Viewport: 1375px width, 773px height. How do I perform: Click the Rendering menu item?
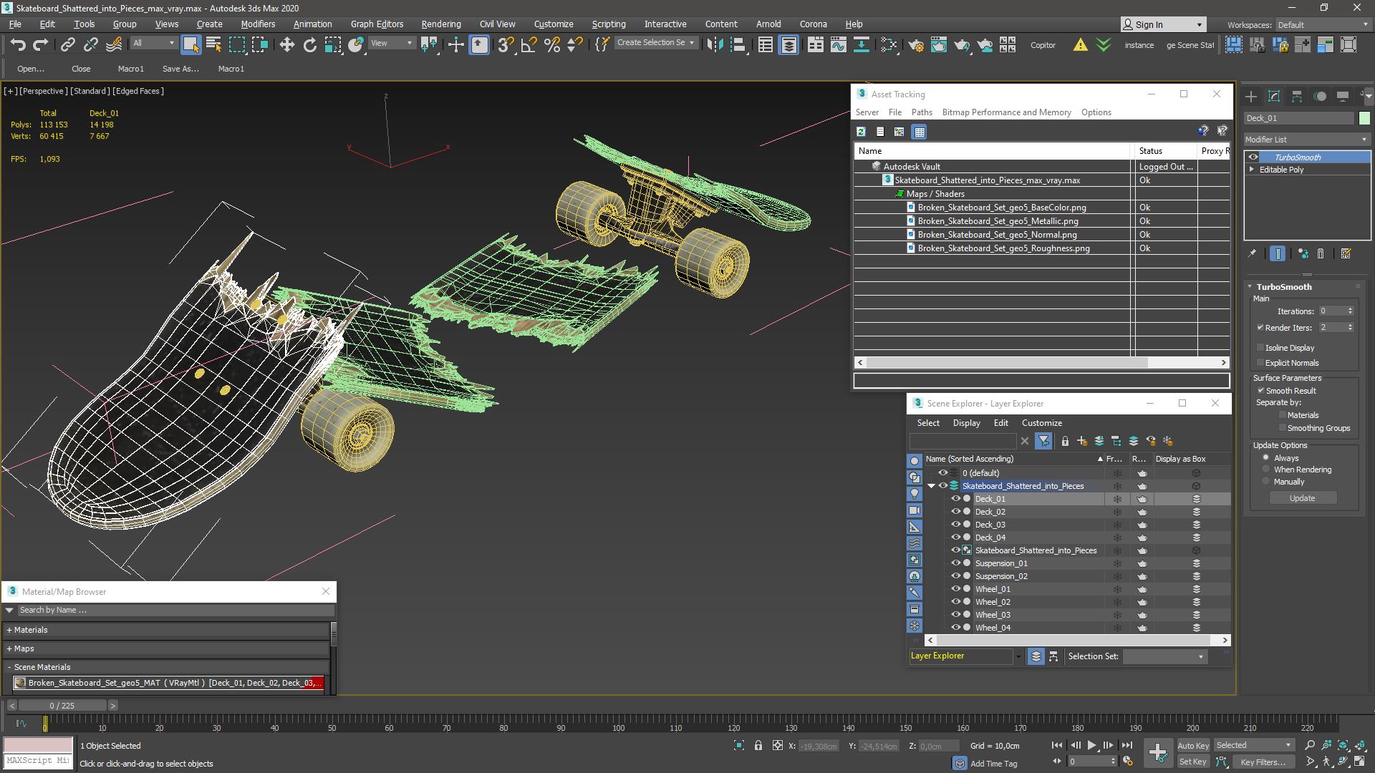pos(439,24)
